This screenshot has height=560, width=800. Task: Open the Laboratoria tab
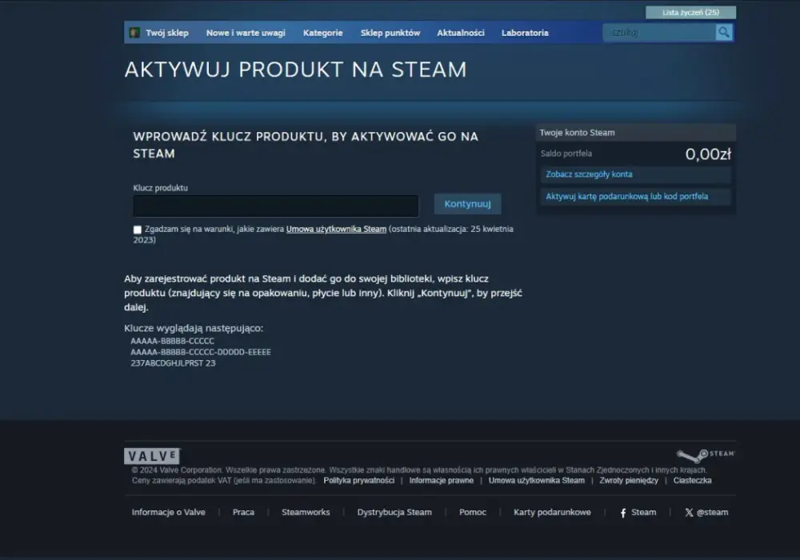click(525, 33)
